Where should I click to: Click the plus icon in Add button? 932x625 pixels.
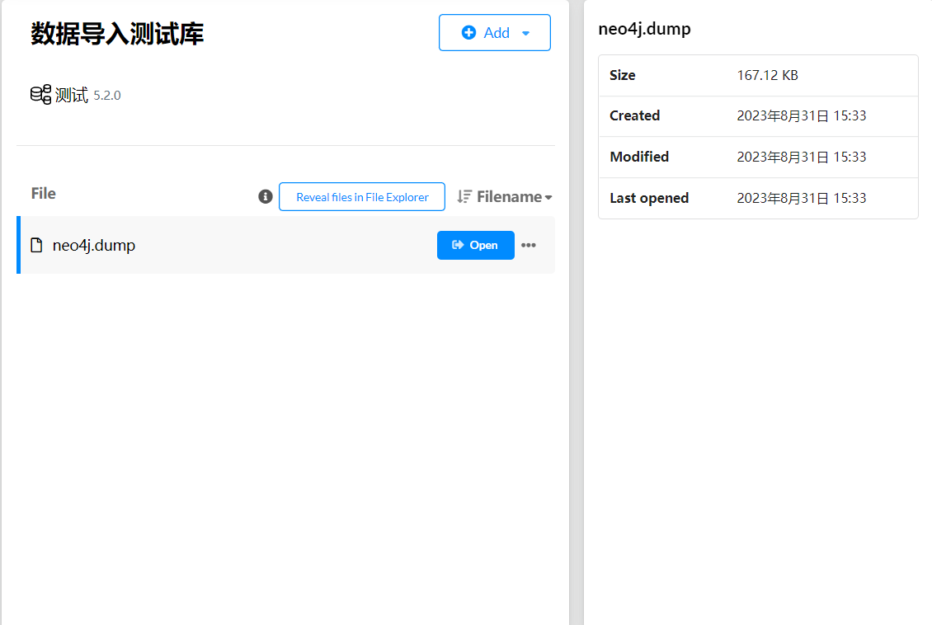point(468,33)
